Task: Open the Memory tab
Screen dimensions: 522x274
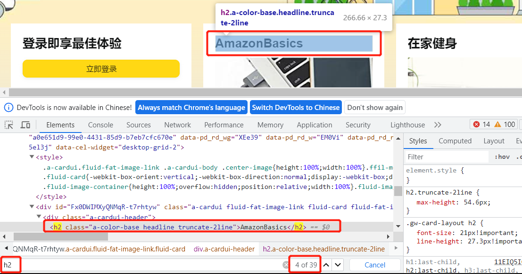Action: [x=270, y=125]
